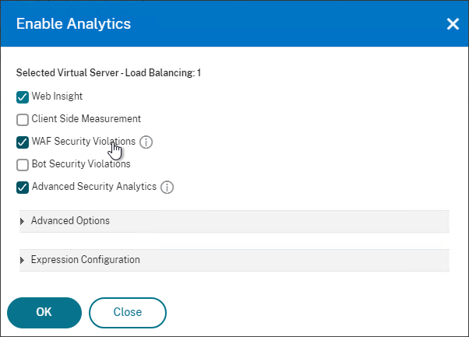This screenshot has height=337, width=469.
Task: Confirm settings with the OK button
Action: (x=44, y=313)
